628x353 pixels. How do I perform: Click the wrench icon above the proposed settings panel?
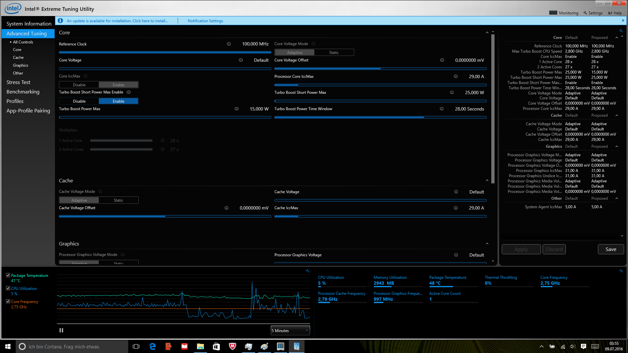coord(621,31)
